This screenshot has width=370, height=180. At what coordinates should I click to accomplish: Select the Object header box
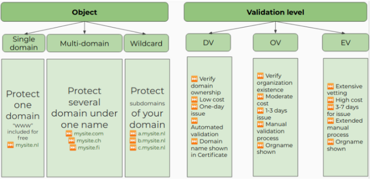(x=84, y=12)
